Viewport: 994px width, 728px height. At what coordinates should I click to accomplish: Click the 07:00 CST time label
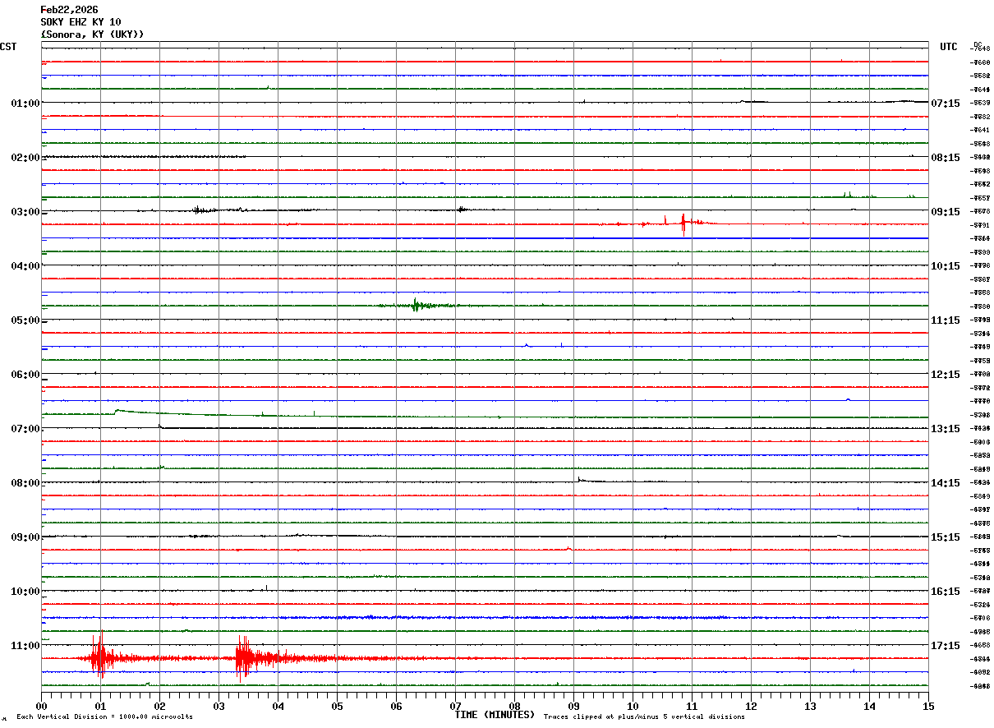click(25, 429)
